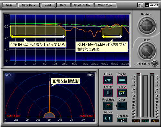Click the Undo button

pyautogui.click(x=9, y=5)
